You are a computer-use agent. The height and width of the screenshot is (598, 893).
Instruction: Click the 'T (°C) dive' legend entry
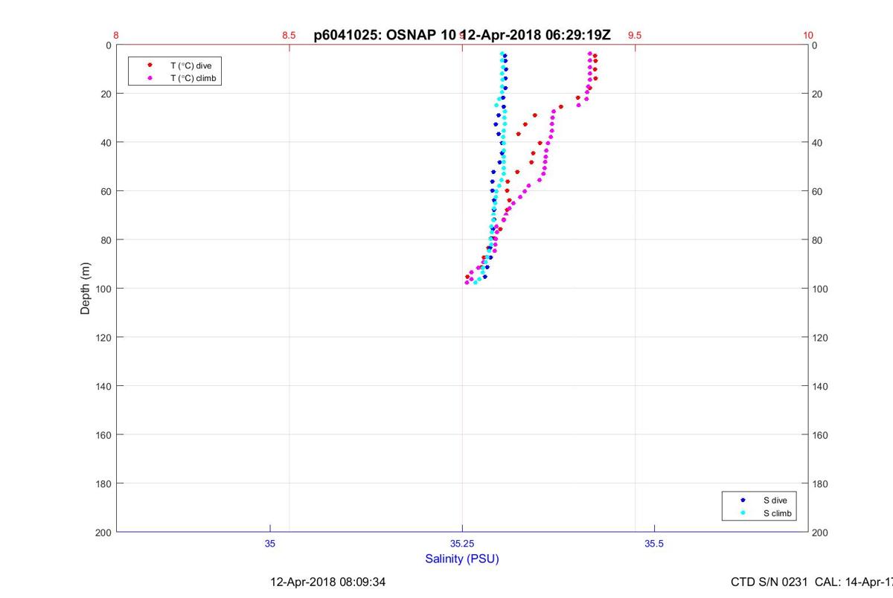pos(191,65)
